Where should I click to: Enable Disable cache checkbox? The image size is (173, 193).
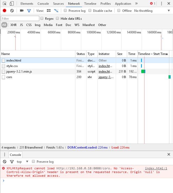point(90,11)
